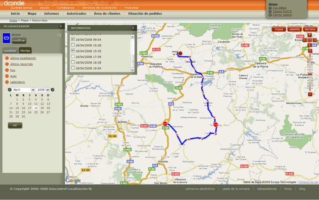Zoom out with the minus button
The height and width of the screenshot is (200, 319).
point(310,94)
